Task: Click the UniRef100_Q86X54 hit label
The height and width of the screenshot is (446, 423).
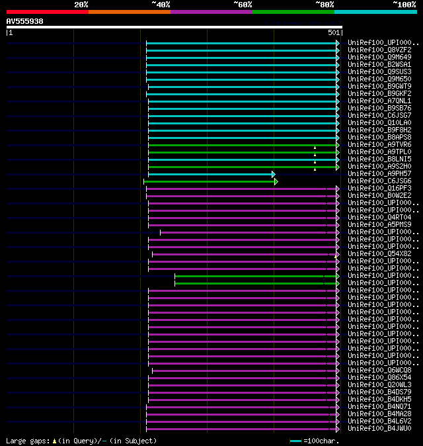Action: [379, 377]
